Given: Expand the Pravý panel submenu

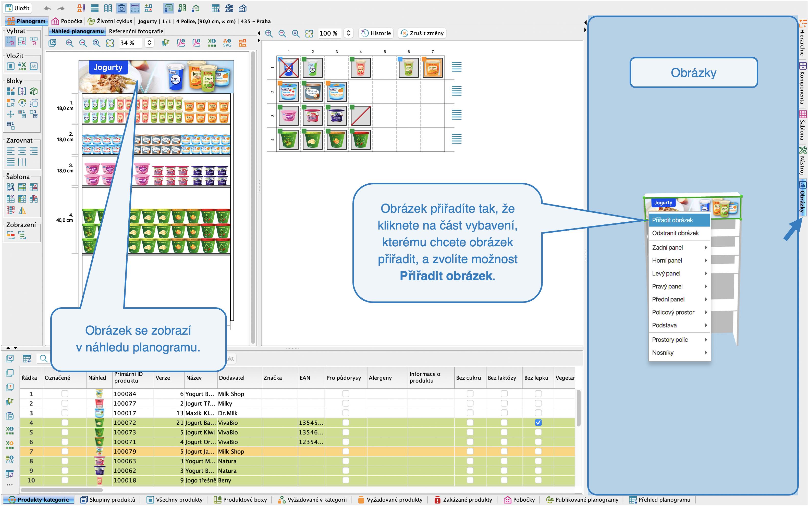Looking at the screenshot, I should [x=679, y=286].
